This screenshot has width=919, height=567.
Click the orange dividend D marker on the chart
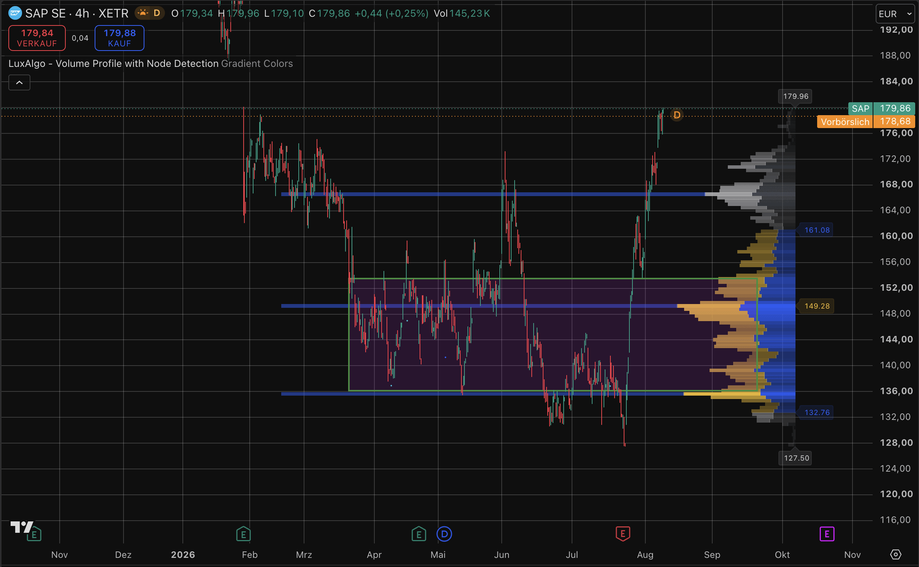tap(677, 115)
